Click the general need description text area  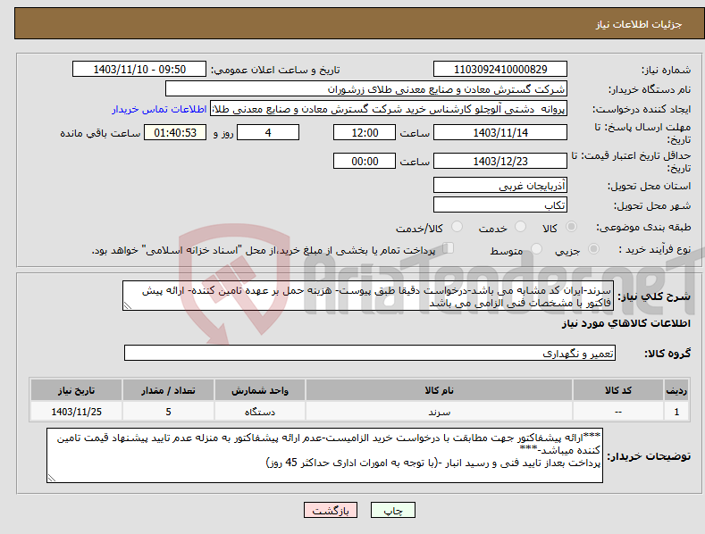(x=368, y=296)
